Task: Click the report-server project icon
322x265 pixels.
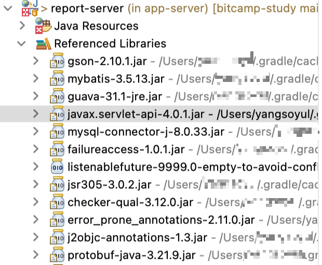Action: tap(30, 8)
